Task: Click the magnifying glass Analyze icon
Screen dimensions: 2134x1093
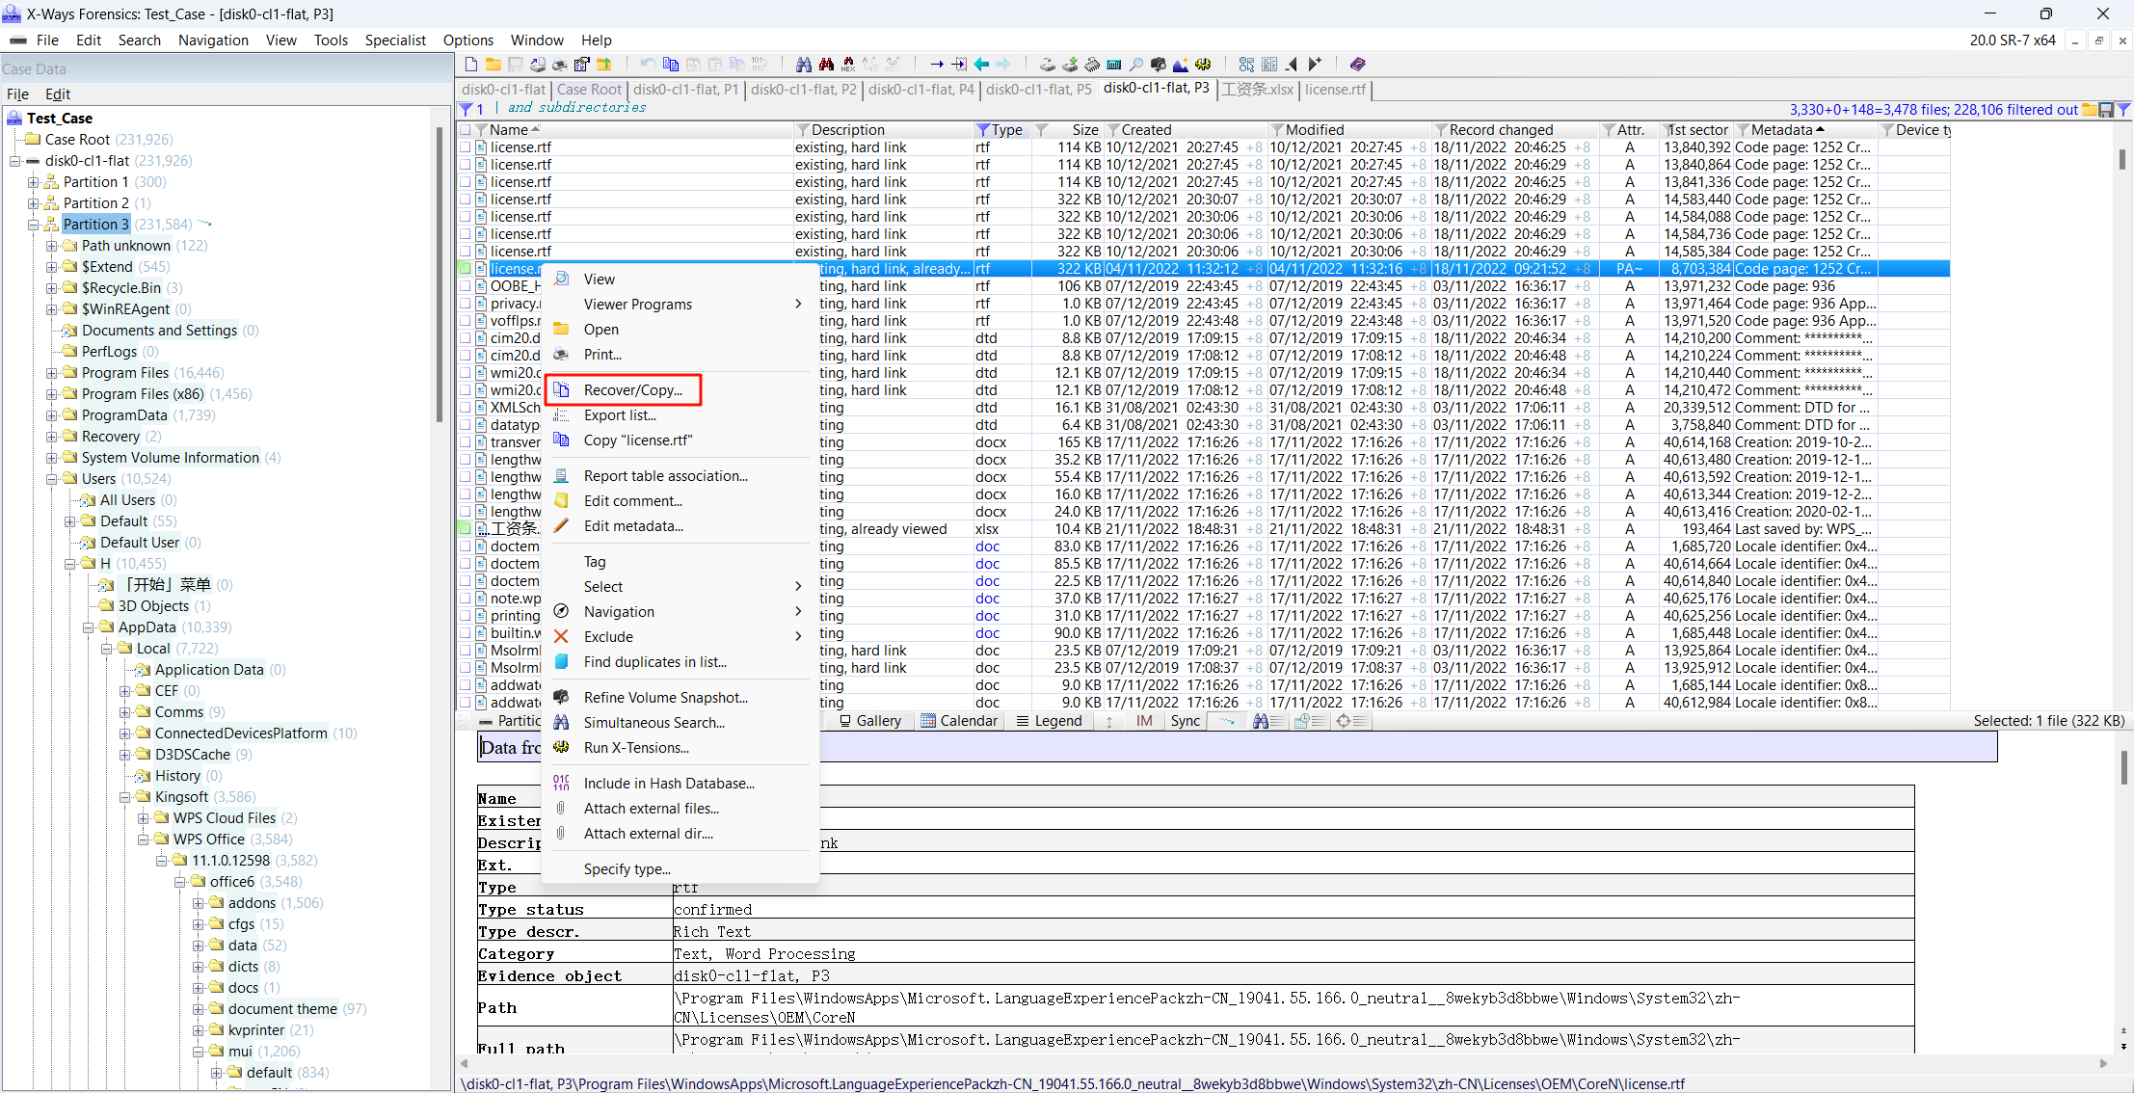Action: tap(1136, 65)
